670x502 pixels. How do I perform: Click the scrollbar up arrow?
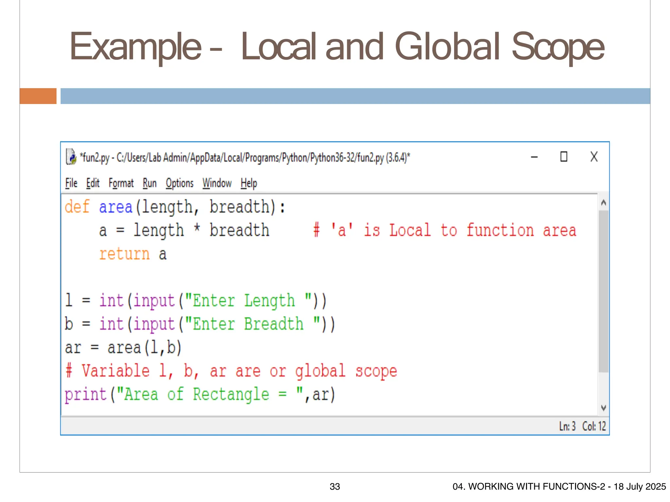tap(604, 203)
